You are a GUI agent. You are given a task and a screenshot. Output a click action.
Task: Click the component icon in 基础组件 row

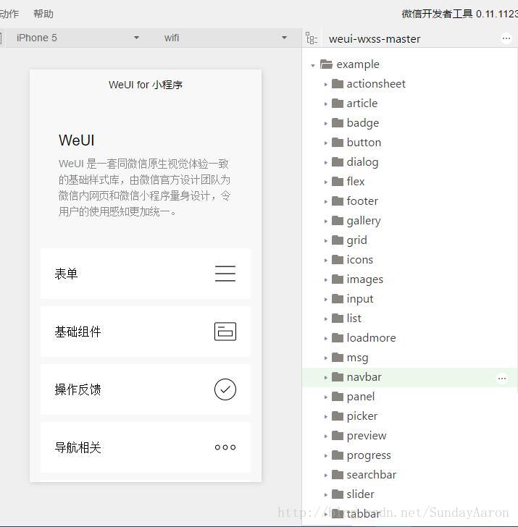225,332
